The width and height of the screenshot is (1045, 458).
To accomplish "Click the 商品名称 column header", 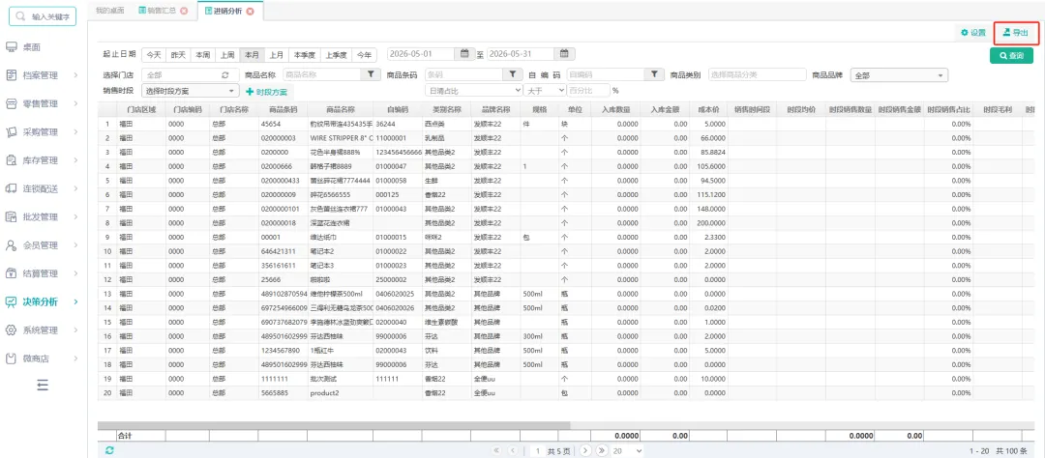I will (340, 109).
